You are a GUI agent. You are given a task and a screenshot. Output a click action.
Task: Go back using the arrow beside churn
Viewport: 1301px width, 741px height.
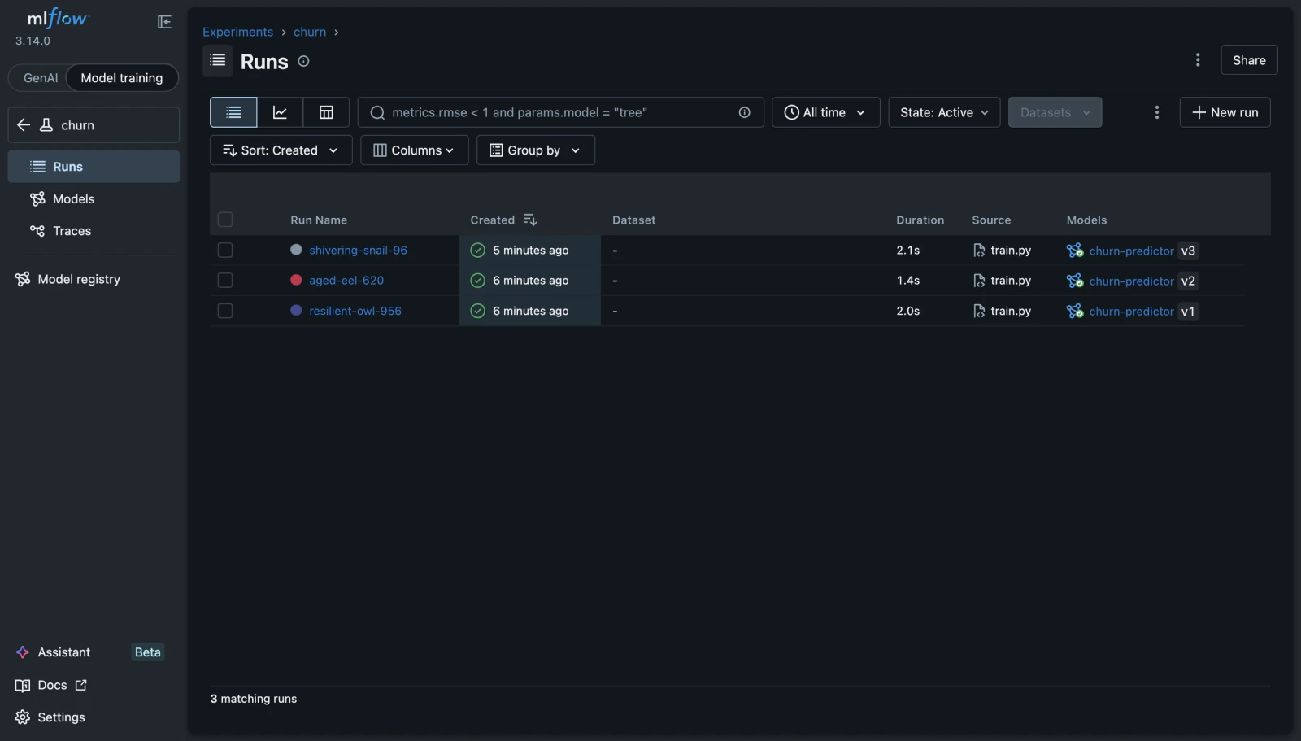(24, 125)
